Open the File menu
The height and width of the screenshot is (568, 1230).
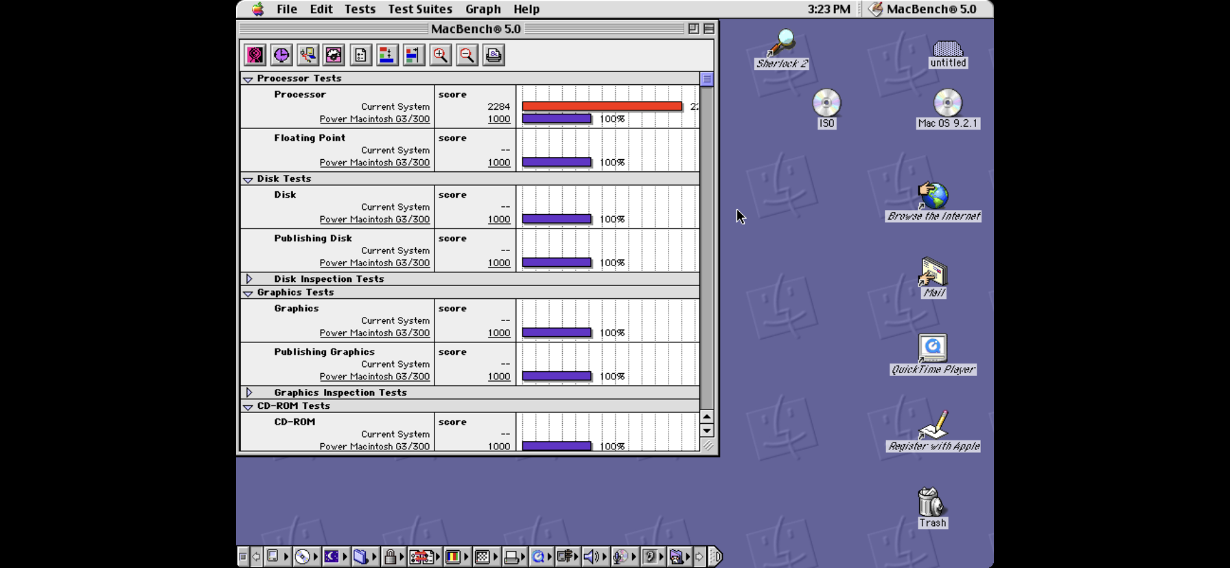(x=287, y=9)
